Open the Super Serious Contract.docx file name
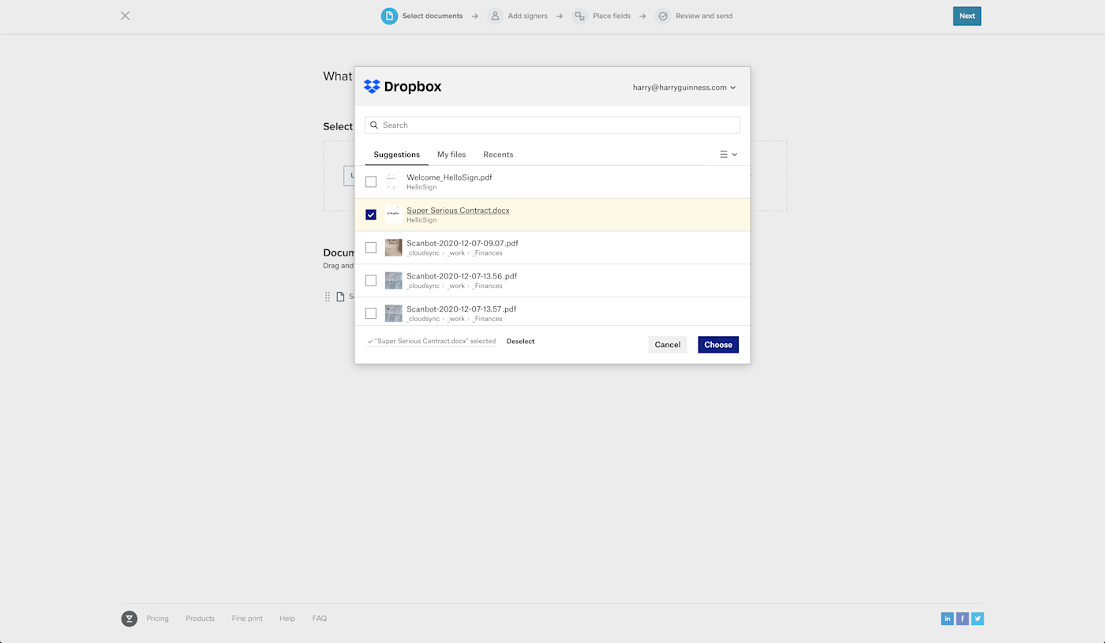The image size is (1105, 643). (458, 211)
